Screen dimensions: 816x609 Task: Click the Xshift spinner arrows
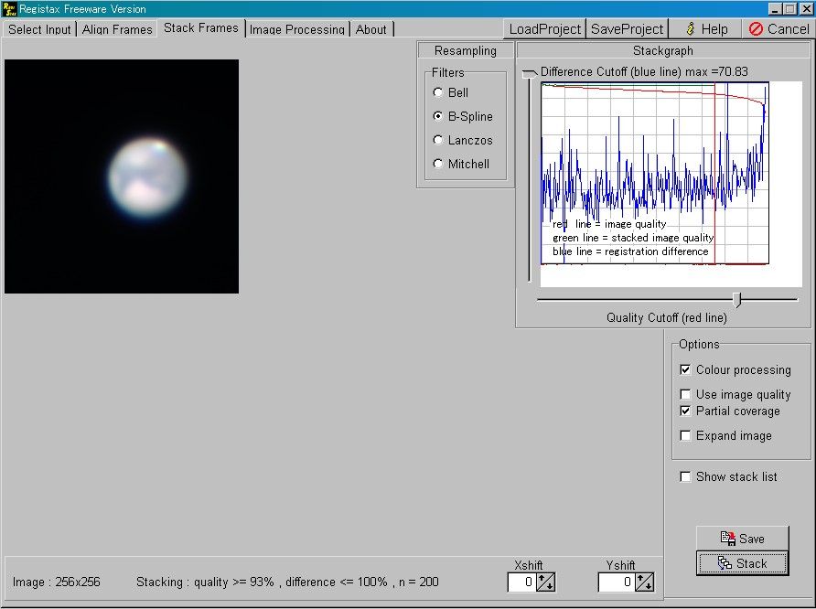[x=545, y=582]
